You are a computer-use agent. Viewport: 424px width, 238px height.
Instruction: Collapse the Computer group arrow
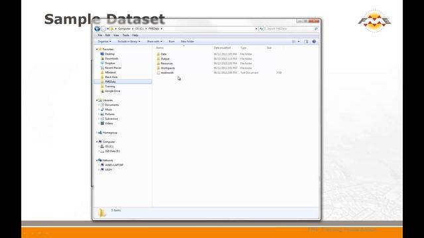[97, 142]
